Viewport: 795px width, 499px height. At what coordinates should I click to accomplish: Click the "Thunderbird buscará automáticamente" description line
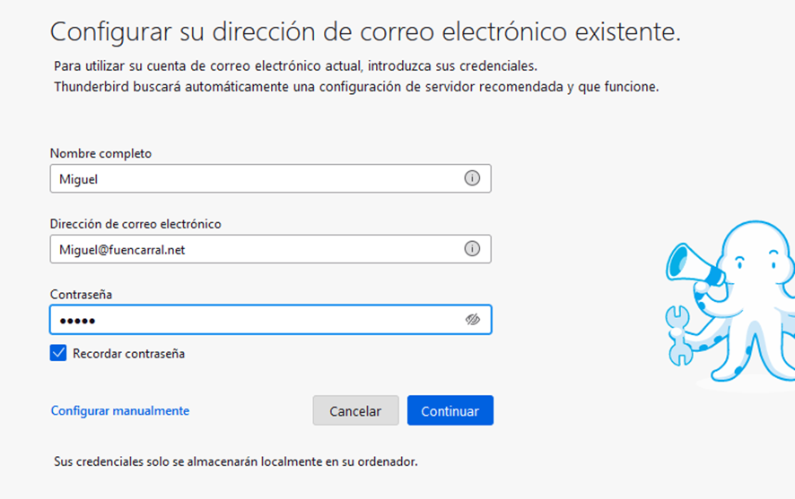click(356, 87)
